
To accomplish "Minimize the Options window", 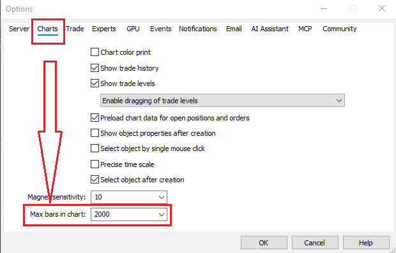I will point(323,8).
